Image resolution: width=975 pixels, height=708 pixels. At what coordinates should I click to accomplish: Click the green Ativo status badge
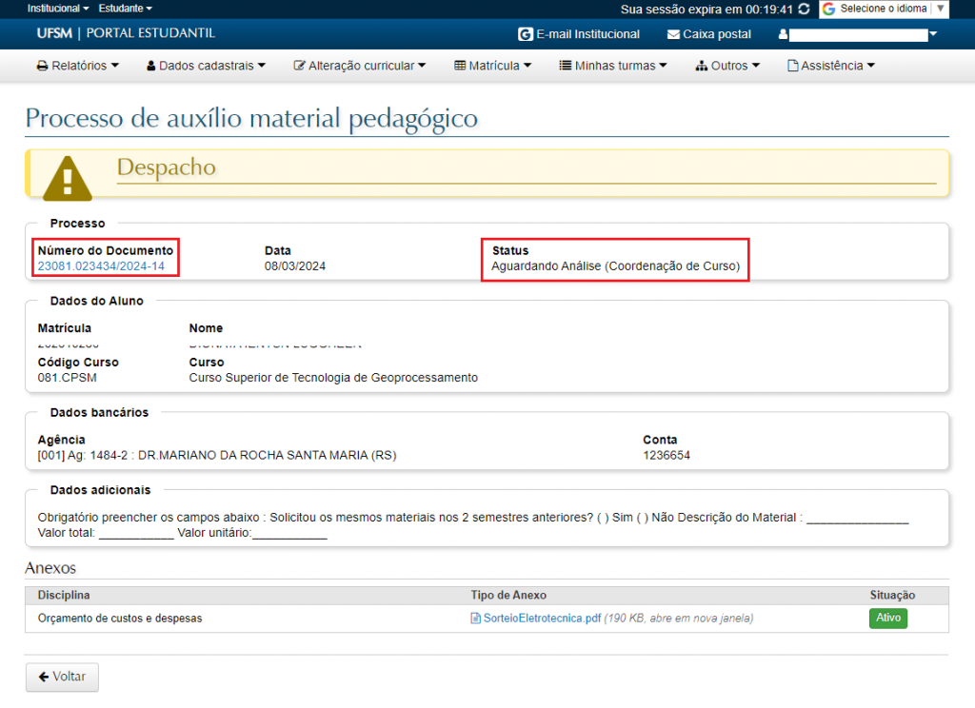[887, 619]
